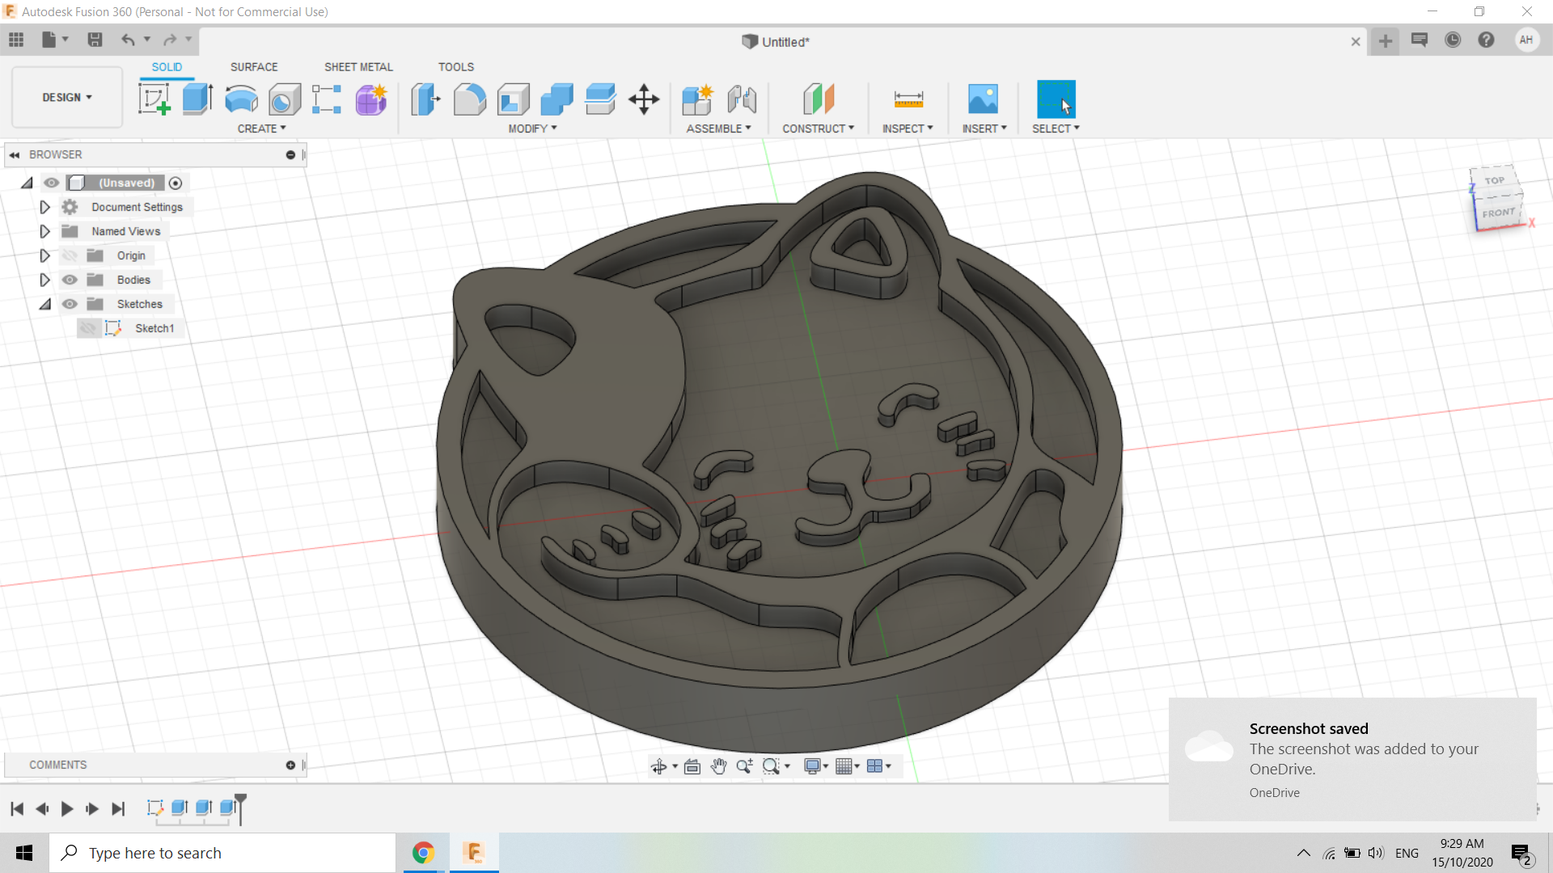Expand the Document Settings node
The height and width of the screenshot is (873, 1553).
[x=44, y=207]
